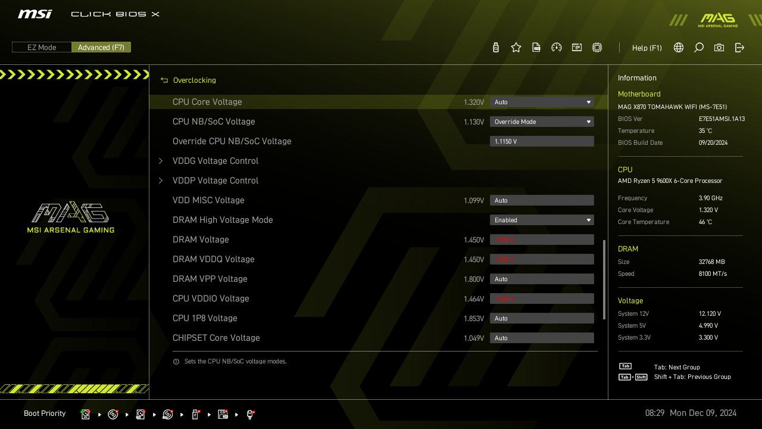Viewport: 762px width, 429px height.
Task: Open the M-Flash USB tool icon
Action: 496,48
